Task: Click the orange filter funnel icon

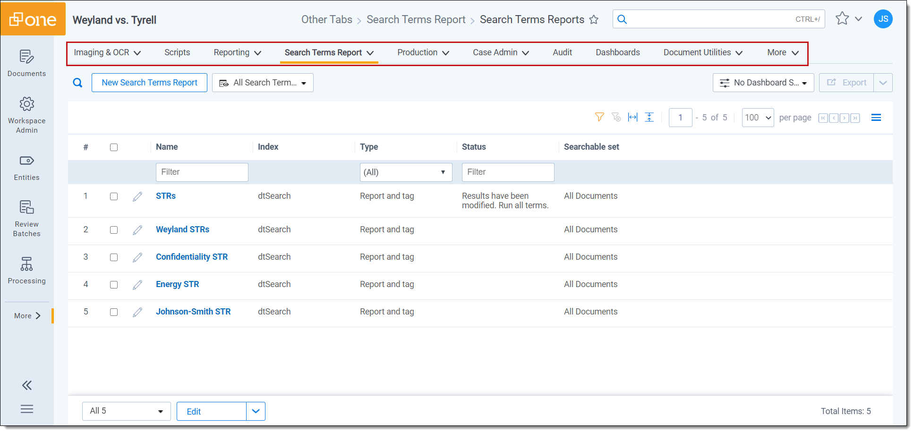Action: point(599,117)
